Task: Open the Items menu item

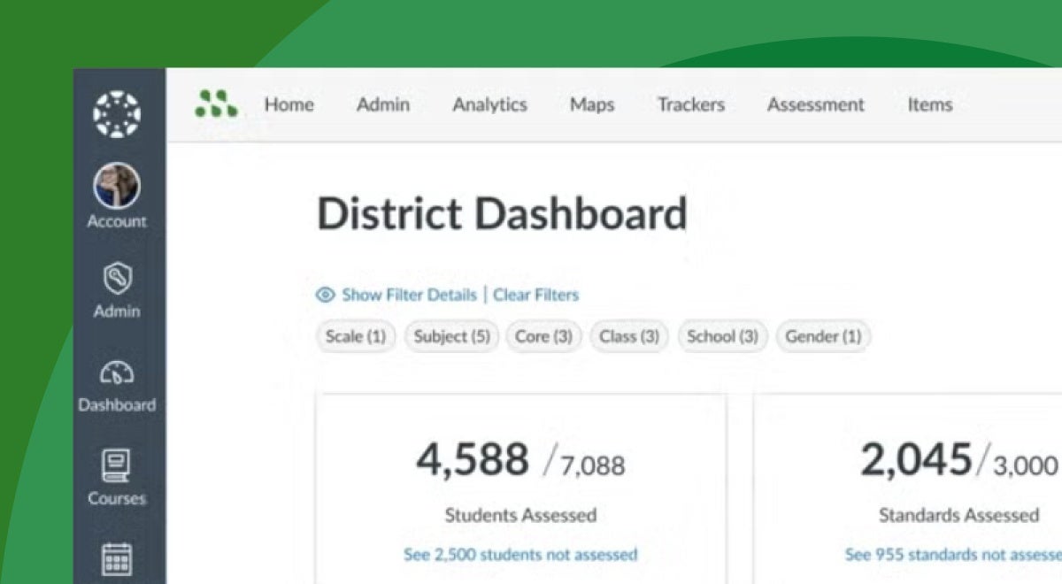Action: (x=930, y=104)
